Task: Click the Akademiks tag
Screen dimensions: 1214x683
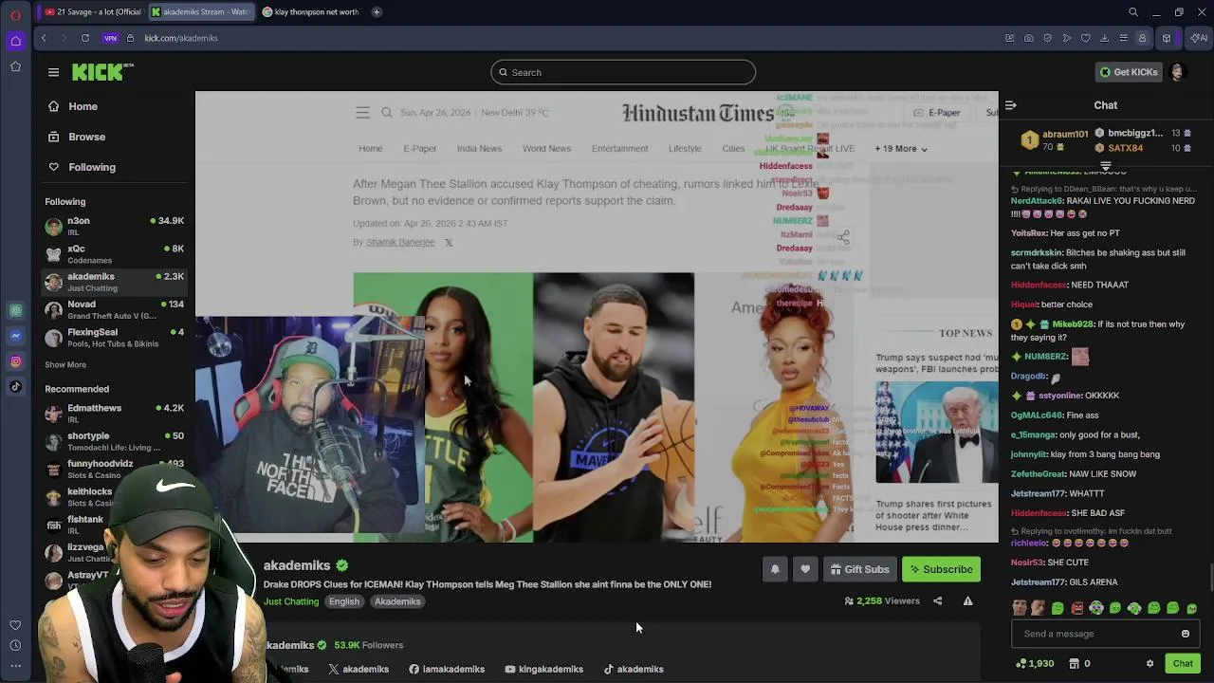Action: point(397,601)
